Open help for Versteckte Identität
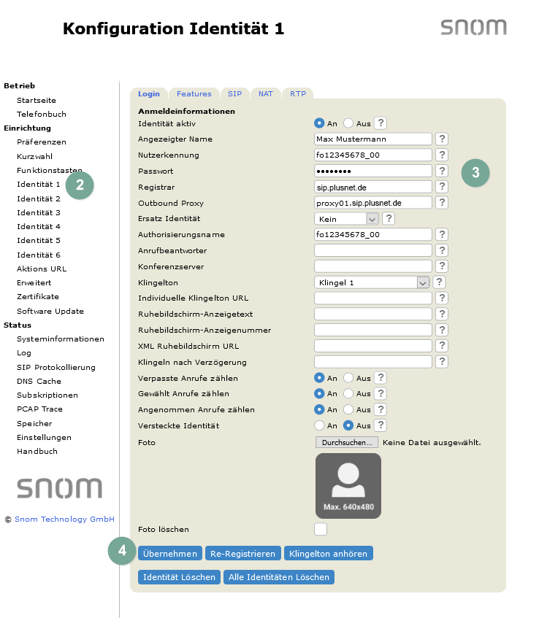Image resolution: width=539 pixels, height=618 pixels. pyautogui.click(x=381, y=425)
